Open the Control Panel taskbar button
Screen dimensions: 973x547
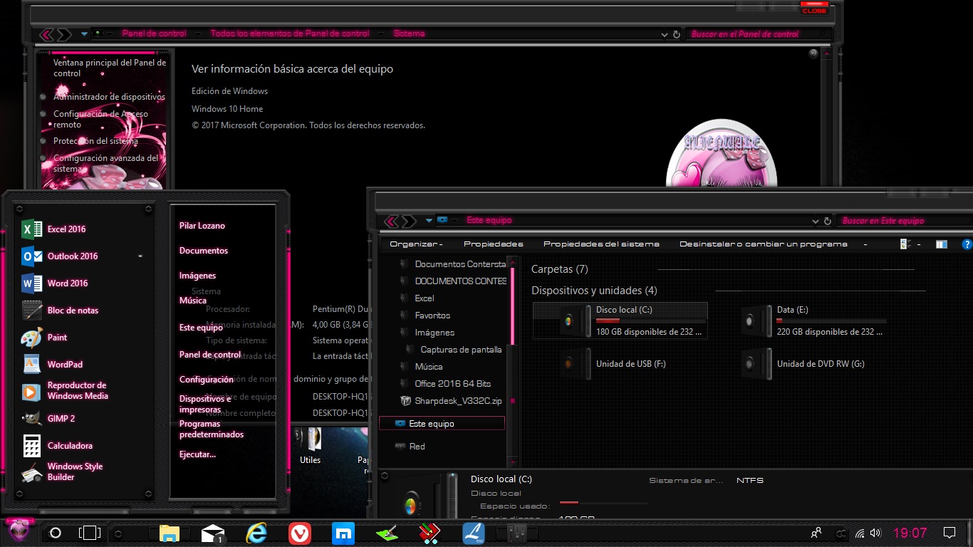[518, 533]
